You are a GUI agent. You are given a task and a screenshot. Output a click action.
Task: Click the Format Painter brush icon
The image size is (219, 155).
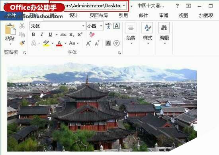pyautogui.click(x=22, y=43)
